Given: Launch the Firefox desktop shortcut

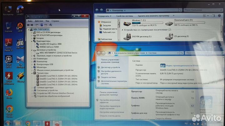Looking at the screenshot, I should coord(9,94).
